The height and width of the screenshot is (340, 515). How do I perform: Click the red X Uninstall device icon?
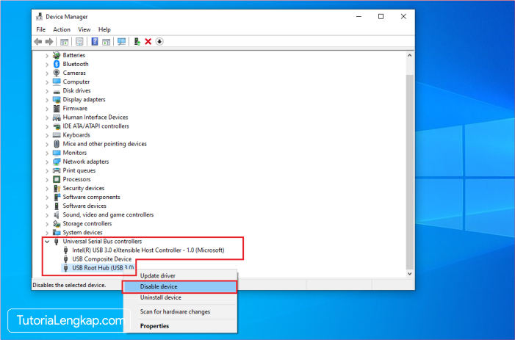148,42
